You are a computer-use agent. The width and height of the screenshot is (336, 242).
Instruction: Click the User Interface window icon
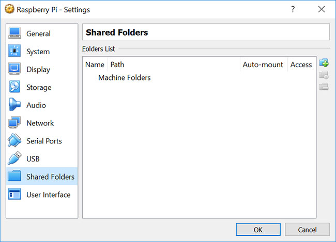[14, 194]
